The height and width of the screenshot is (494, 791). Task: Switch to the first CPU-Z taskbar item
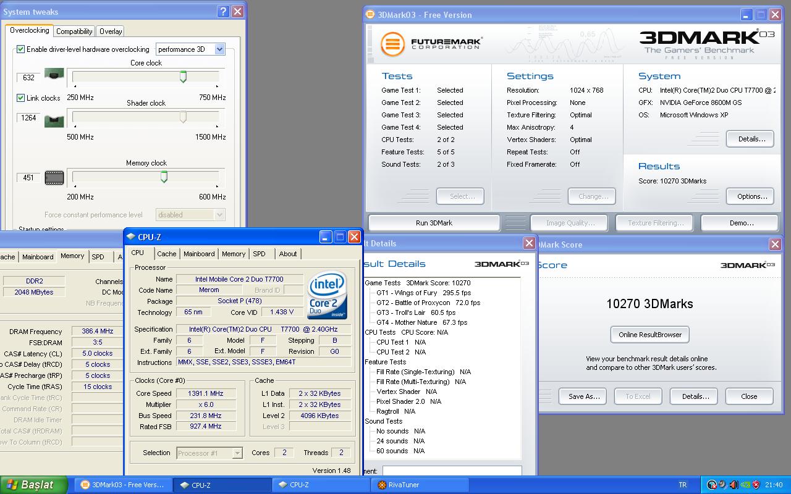(x=222, y=485)
